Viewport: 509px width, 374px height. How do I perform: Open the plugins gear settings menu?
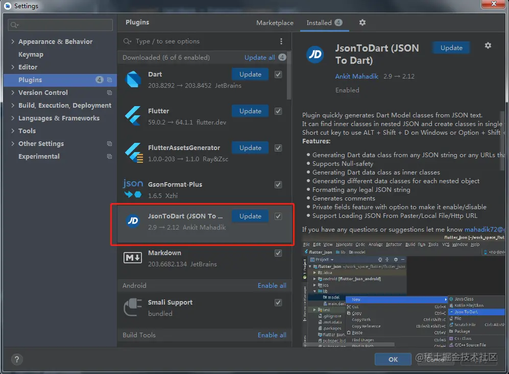click(x=362, y=22)
